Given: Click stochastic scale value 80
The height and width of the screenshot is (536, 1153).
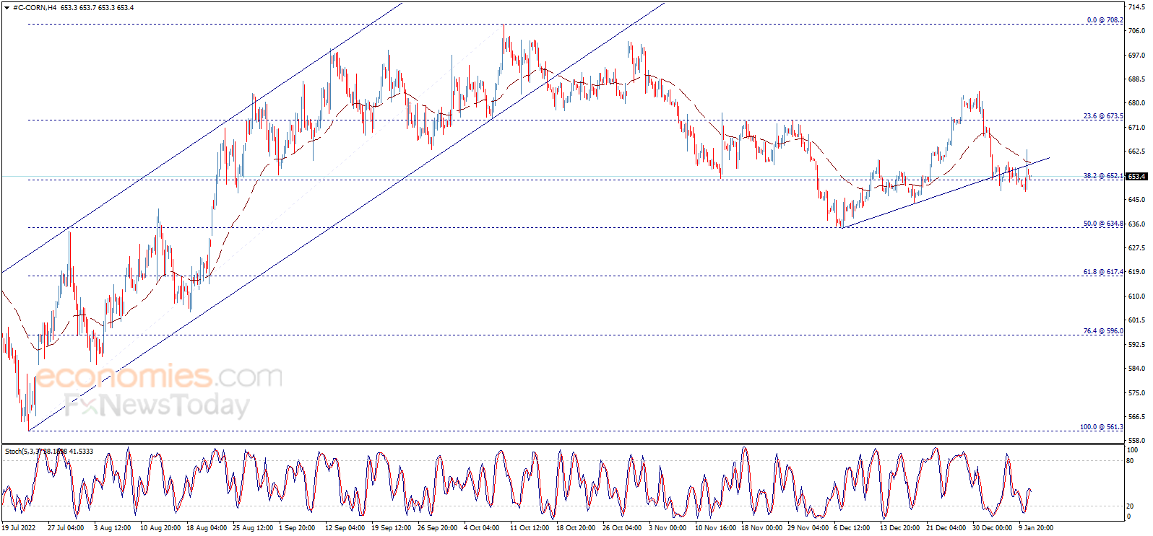Looking at the screenshot, I should point(1131,461).
